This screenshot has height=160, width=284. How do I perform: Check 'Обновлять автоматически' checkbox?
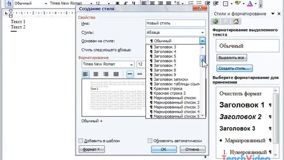pos(150,140)
